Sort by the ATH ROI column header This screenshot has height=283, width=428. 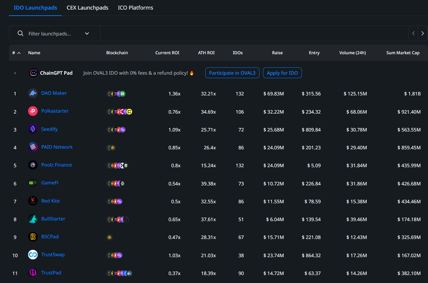206,53
